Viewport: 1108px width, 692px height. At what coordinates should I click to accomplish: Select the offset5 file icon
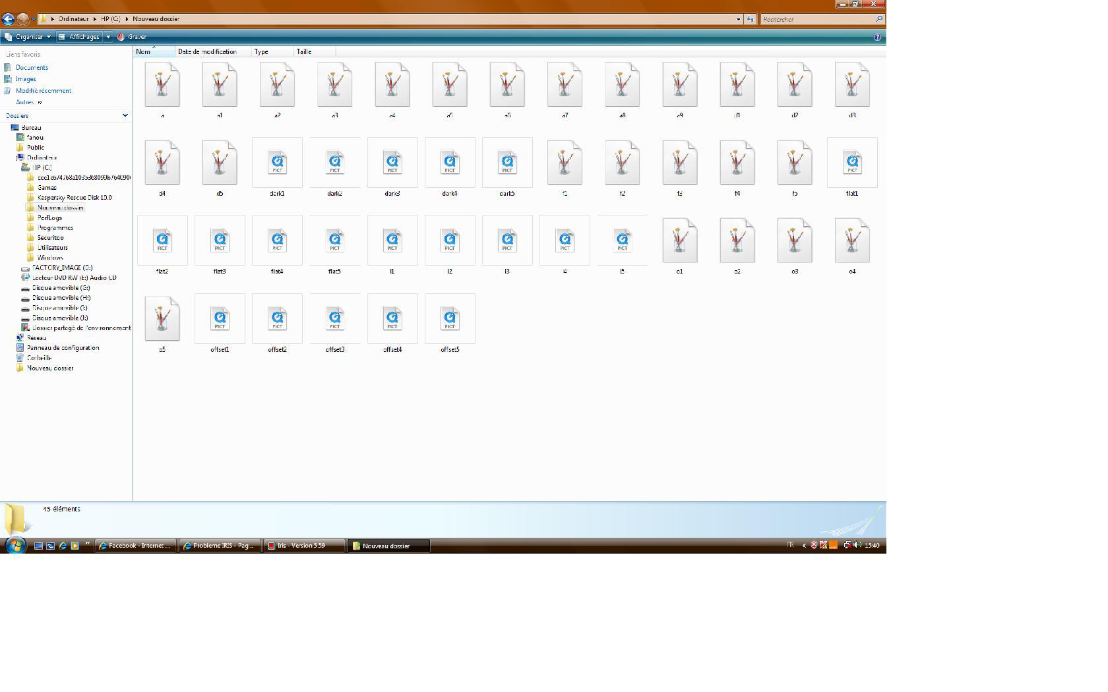pyautogui.click(x=450, y=318)
